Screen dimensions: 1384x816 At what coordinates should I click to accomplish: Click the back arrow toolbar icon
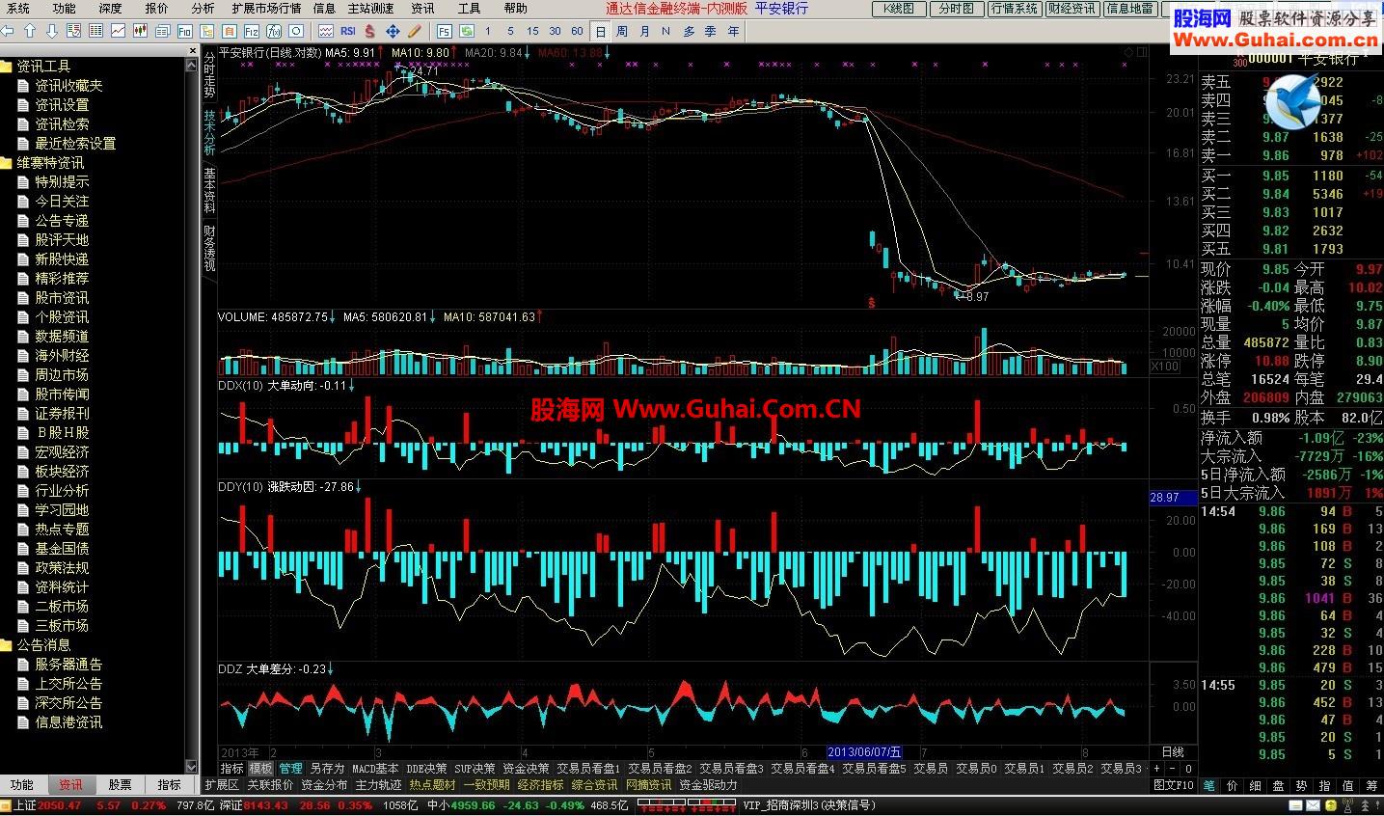click(8, 31)
